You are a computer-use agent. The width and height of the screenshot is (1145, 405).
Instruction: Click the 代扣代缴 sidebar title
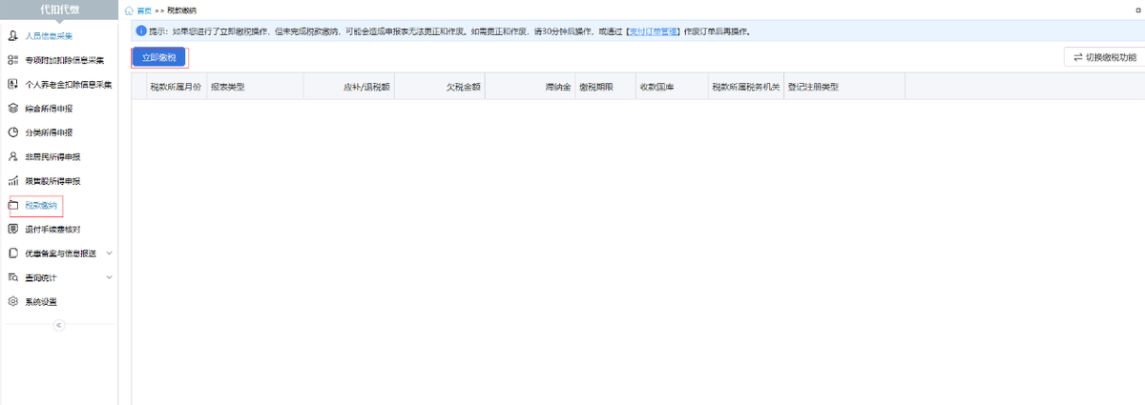(x=58, y=9)
